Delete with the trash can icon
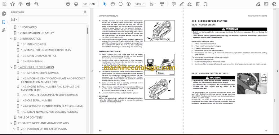Screen dimensions: 279x135 (x=198, y=4)
